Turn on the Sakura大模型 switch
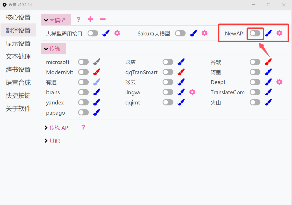The width and height of the screenshot is (292, 205). (x=180, y=33)
